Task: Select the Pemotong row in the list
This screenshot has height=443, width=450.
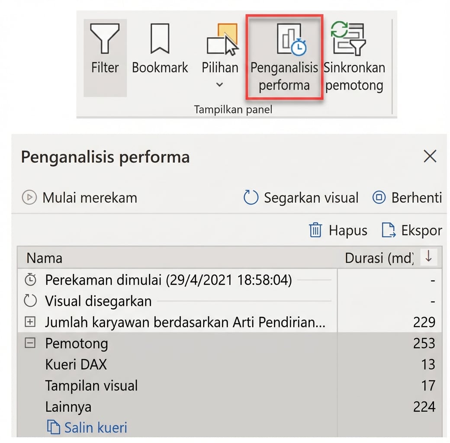Action: 77,343
